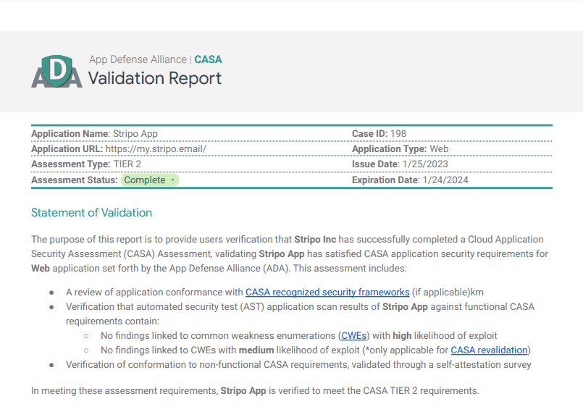Click the final CASA TIER 2 requirements sentence

pos(255,390)
